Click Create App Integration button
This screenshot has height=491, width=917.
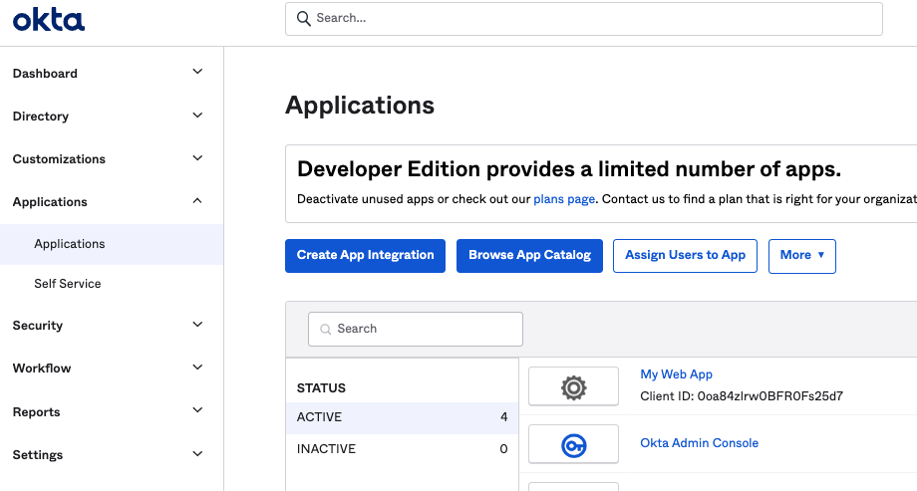365,255
